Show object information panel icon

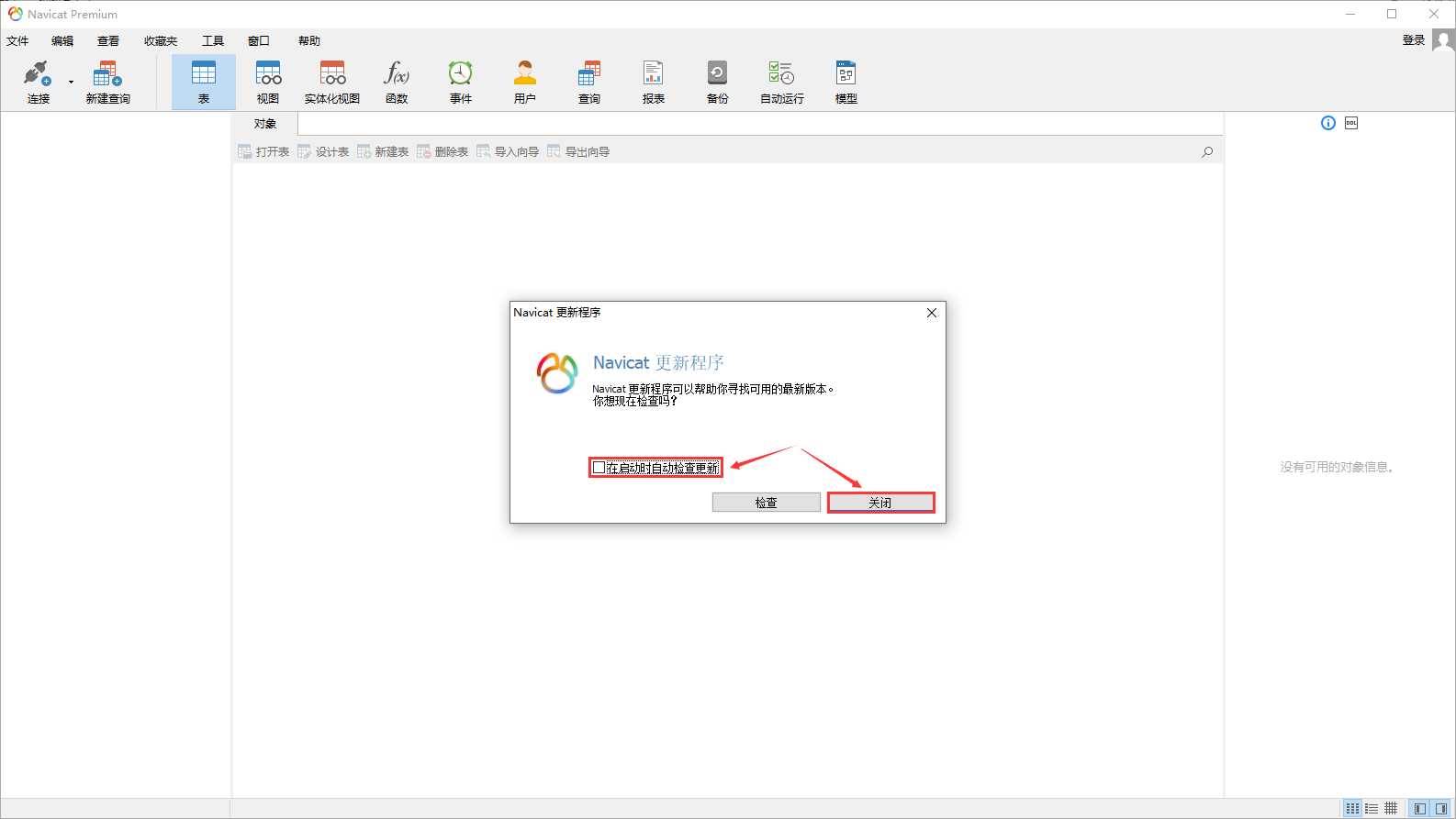1328,123
